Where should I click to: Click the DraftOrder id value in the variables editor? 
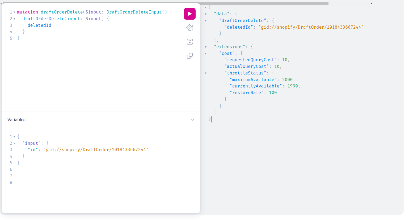(96, 150)
